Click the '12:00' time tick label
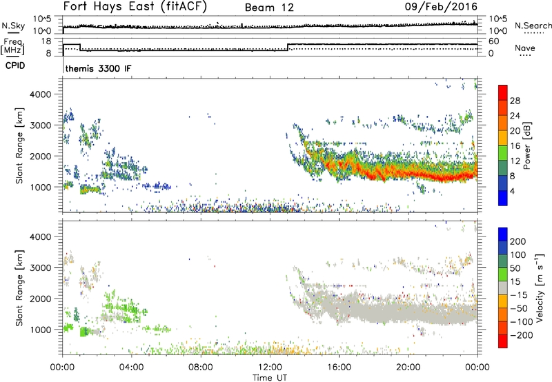Image resolution: width=552 pixels, height=382 pixels. point(270,368)
